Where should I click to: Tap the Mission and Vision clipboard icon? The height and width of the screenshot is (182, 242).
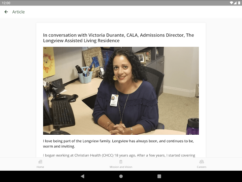pyautogui.click(x=121, y=162)
